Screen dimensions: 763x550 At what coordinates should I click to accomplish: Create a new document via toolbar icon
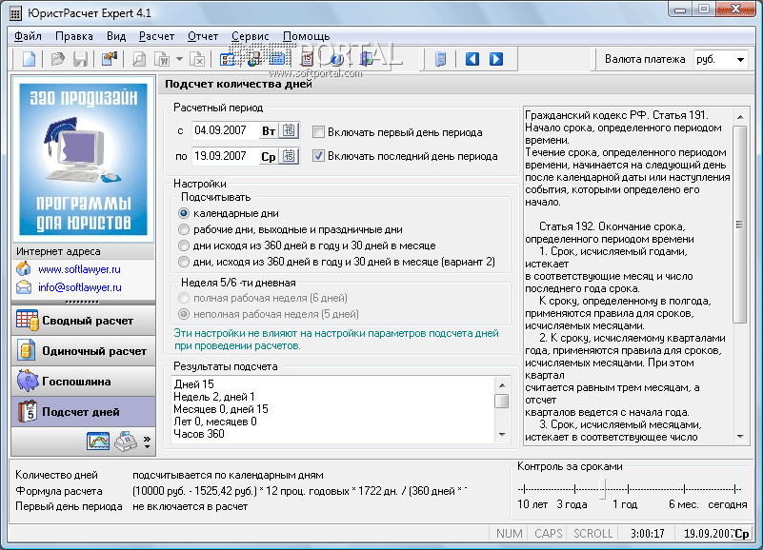click(30, 59)
